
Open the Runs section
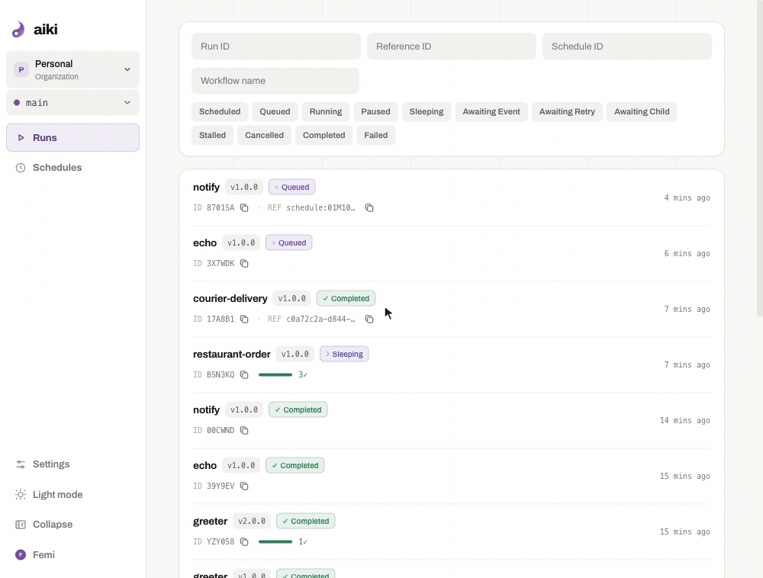(73, 137)
